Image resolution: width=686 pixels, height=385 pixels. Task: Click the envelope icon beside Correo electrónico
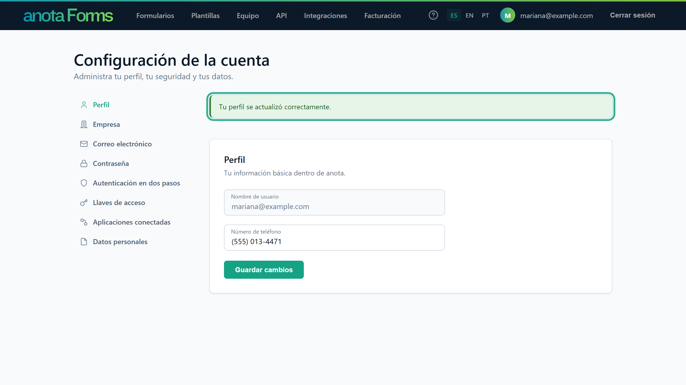(84, 144)
